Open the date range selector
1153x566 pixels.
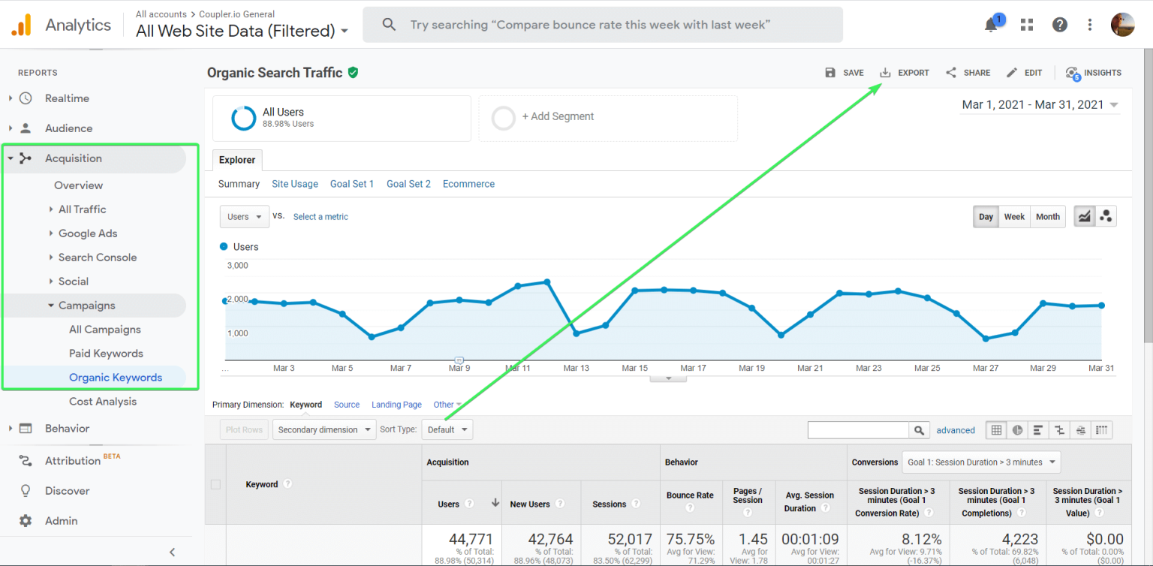click(x=1039, y=104)
